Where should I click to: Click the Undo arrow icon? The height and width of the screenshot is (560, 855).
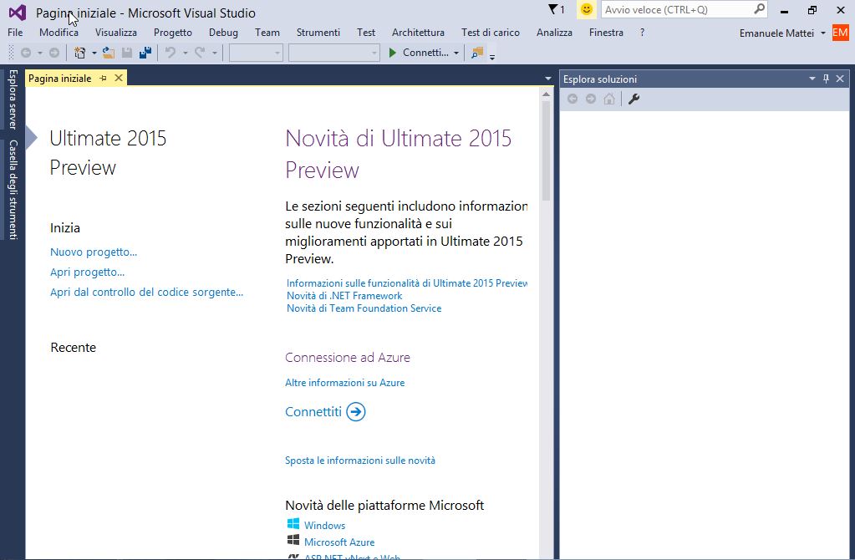[x=170, y=53]
